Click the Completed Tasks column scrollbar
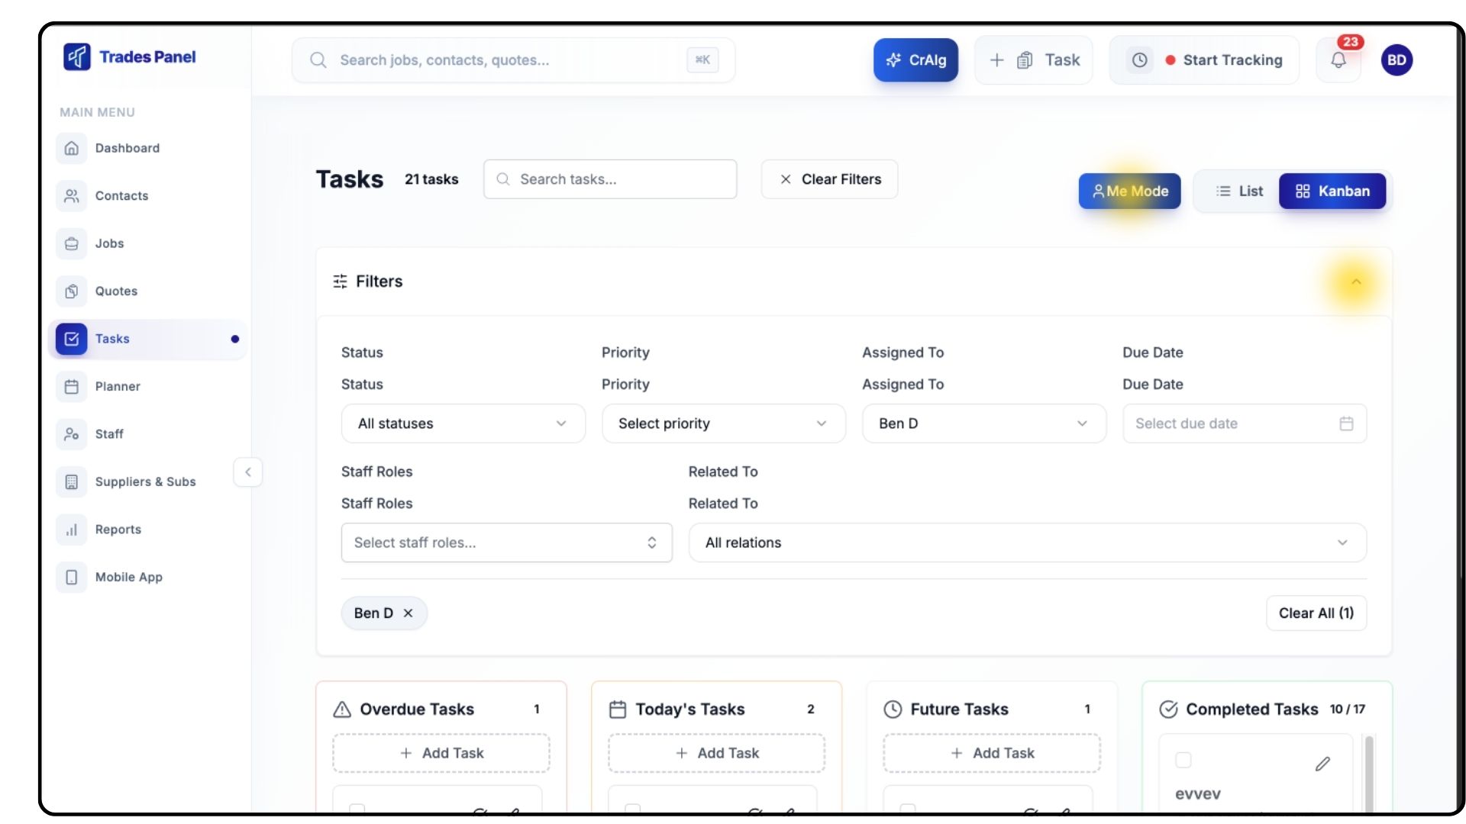Viewport: 1466px width, 824px height. point(1369,771)
